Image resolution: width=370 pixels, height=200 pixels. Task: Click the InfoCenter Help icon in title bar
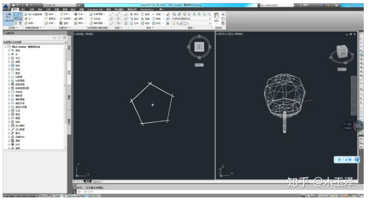337,5
